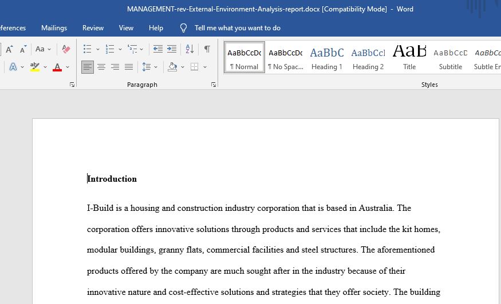Open the Help tab
This screenshot has height=304, width=501.
156,28
